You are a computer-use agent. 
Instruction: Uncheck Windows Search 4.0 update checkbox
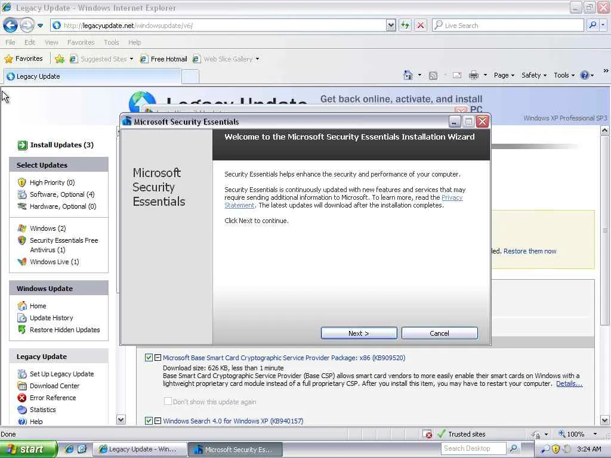[149, 420]
